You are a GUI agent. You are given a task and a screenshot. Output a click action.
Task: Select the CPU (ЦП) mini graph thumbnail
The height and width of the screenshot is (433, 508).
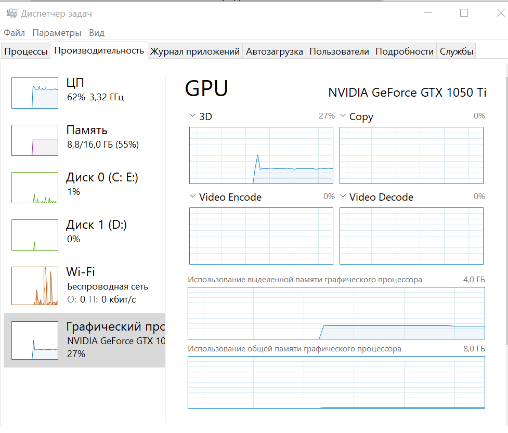[35, 93]
